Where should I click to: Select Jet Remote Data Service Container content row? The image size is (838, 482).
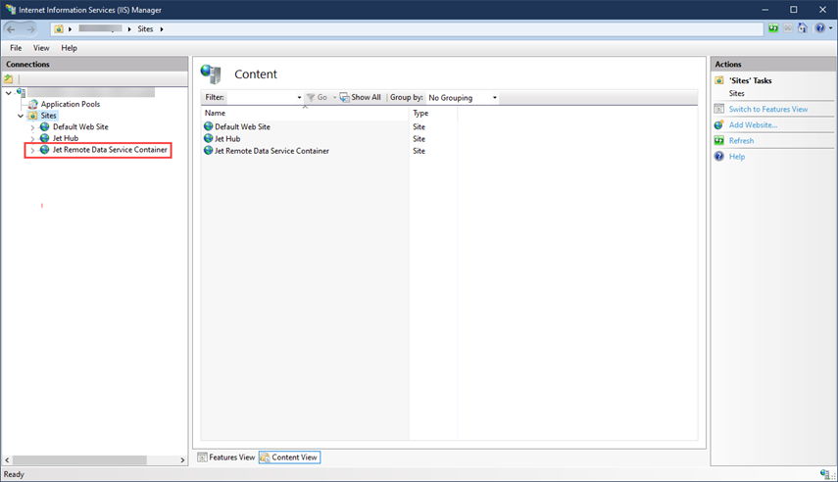305,151
